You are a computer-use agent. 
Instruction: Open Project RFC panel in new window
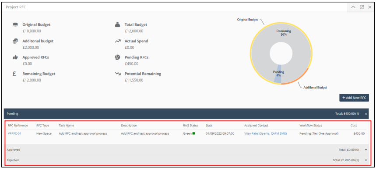coord(362,7)
